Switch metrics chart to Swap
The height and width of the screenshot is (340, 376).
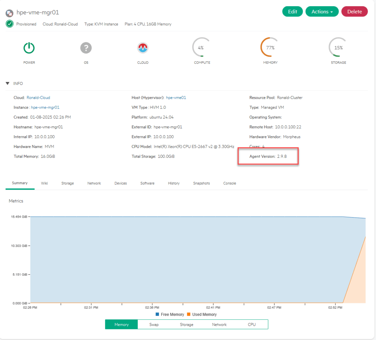coord(154,325)
